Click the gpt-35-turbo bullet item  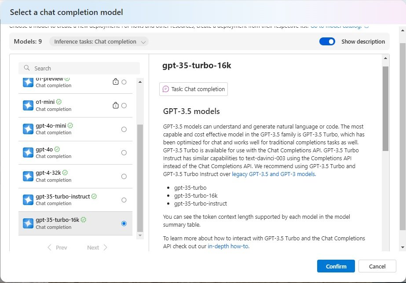point(190,187)
